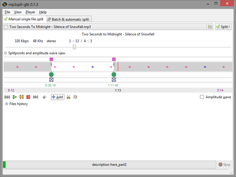The image size is (236, 177).
Task: Toggle the checkbox under the 1:11:40 splitpoint
Action: 114,80
